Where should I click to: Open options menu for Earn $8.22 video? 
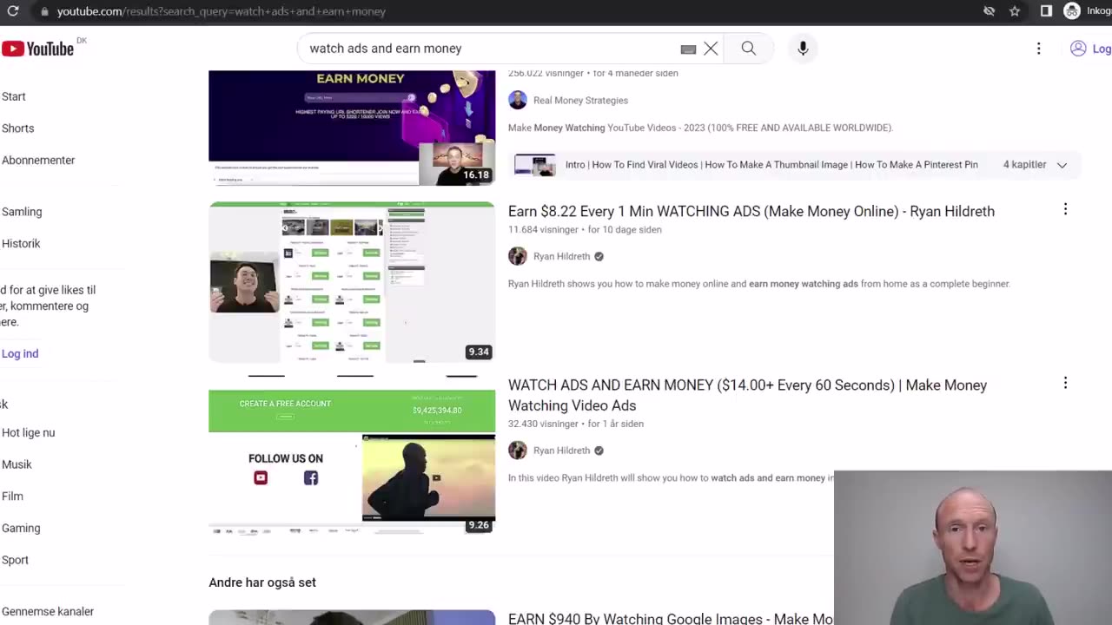pos(1065,209)
